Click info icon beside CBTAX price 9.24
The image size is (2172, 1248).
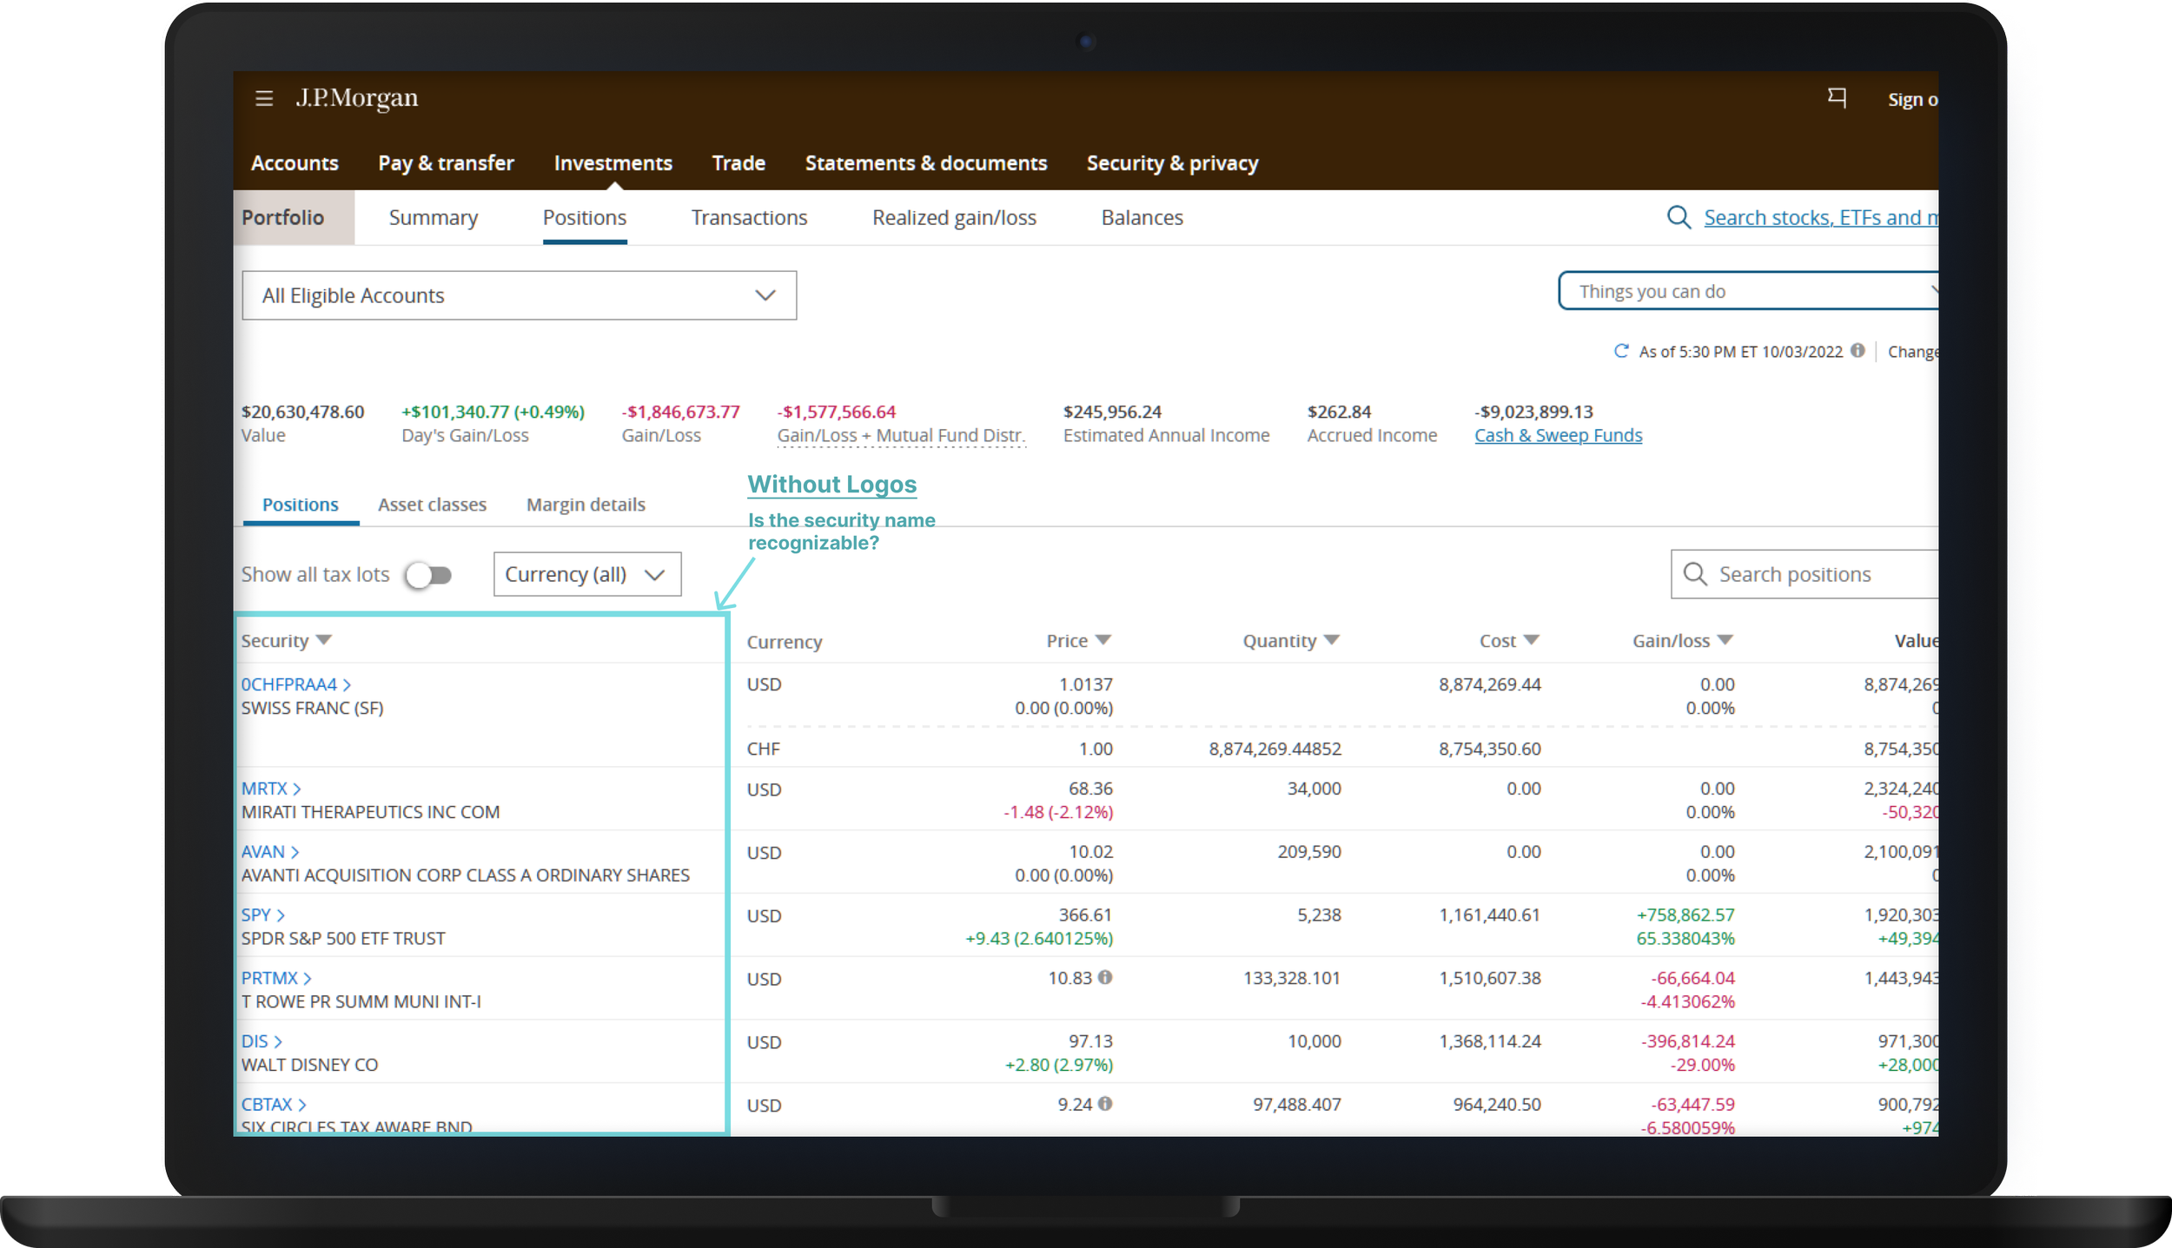(x=1105, y=1103)
